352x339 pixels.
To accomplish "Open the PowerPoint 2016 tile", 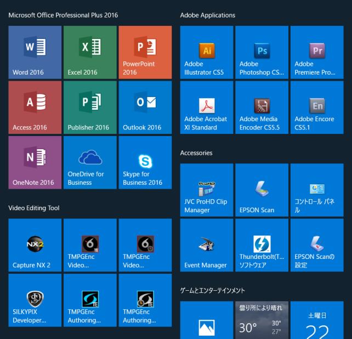I will tap(145, 52).
